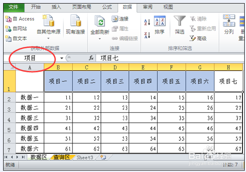Image resolution: width=246 pixels, height=172 pixels.
Task: Open the 页面布局 ribbon tab
Action: [x=81, y=7]
